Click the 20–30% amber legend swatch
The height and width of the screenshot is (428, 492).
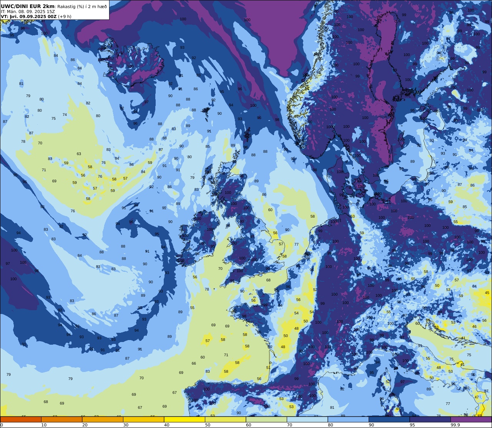[103, 419]
